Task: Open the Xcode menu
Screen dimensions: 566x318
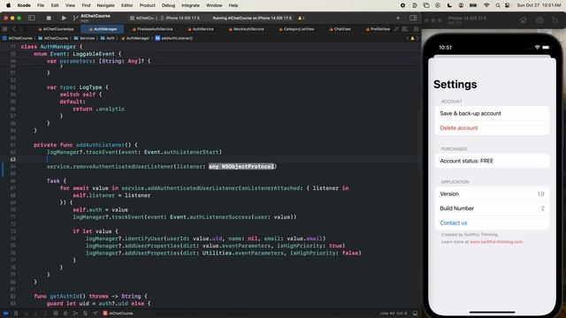Action: click(24, 5)
